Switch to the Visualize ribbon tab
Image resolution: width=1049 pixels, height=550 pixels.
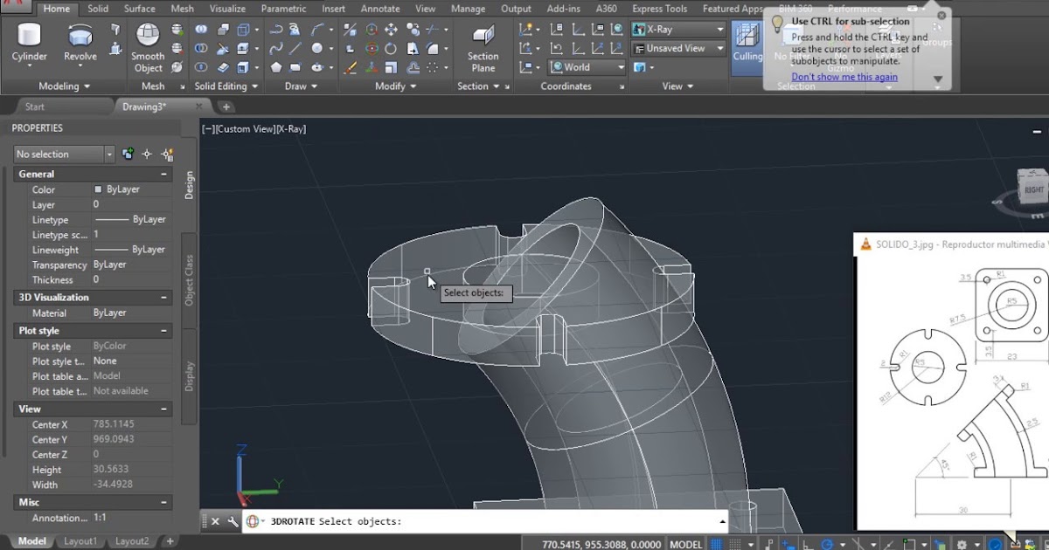(x=227, y=8)
